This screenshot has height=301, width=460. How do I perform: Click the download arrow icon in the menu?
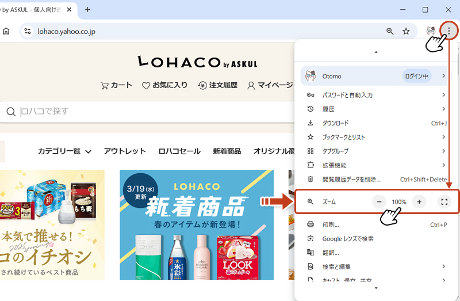(310, 123)
